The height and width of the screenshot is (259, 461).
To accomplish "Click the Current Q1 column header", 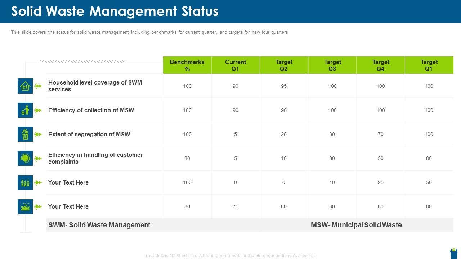I will 236,65.
